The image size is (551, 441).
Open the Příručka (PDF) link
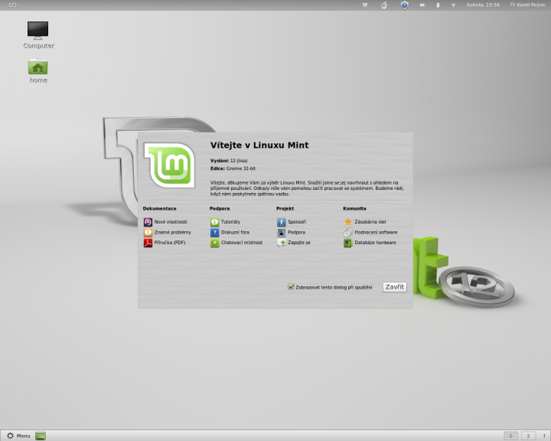(170, 243)
